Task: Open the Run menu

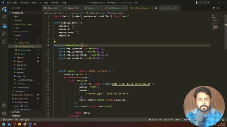Action: 46,2
